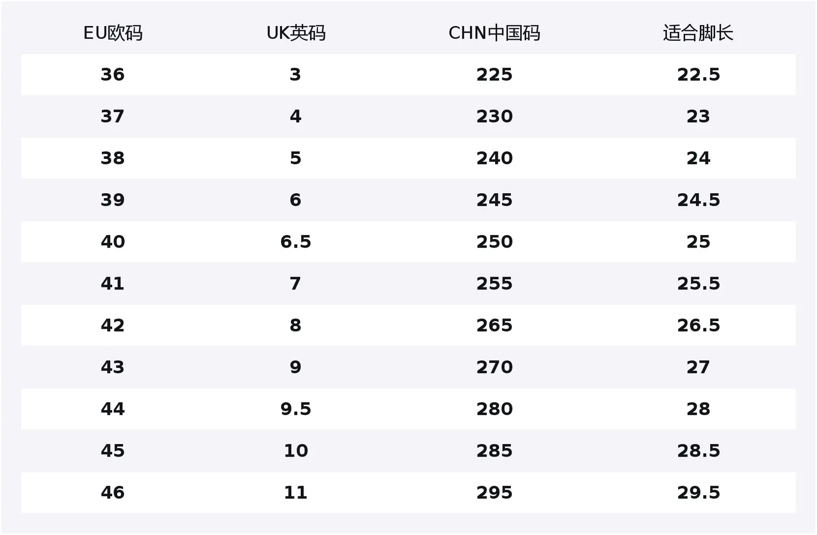
Task: Click the 适合脚长 column header
Action: [x=698, y=33]
